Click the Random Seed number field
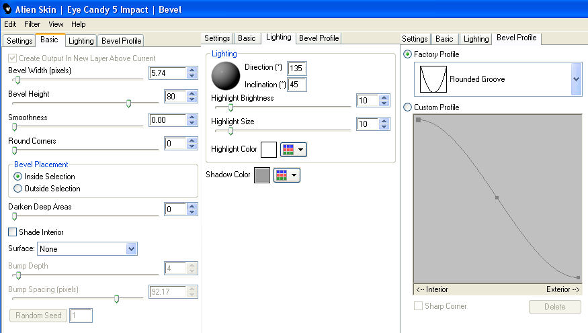This screenshot has height=333, width=588. click(x=81, y=316)
